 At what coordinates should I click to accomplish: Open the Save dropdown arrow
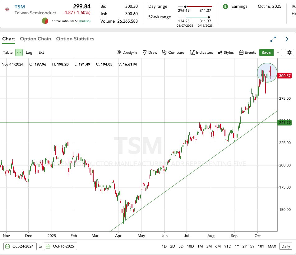pos(278,52)
